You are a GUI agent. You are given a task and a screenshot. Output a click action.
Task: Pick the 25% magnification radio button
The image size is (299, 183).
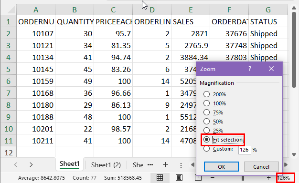click(206, 131)
